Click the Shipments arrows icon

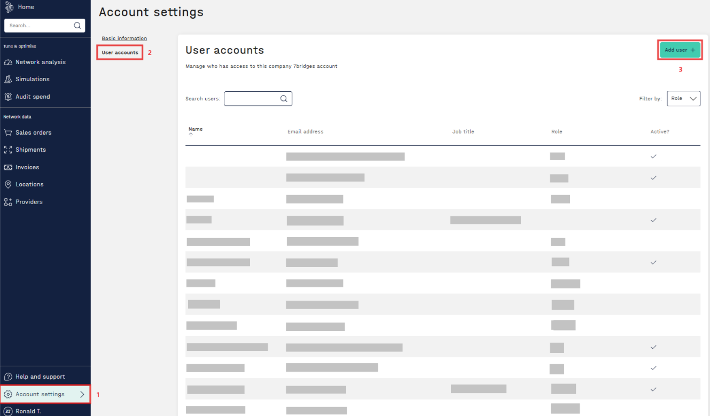[8, 150]
